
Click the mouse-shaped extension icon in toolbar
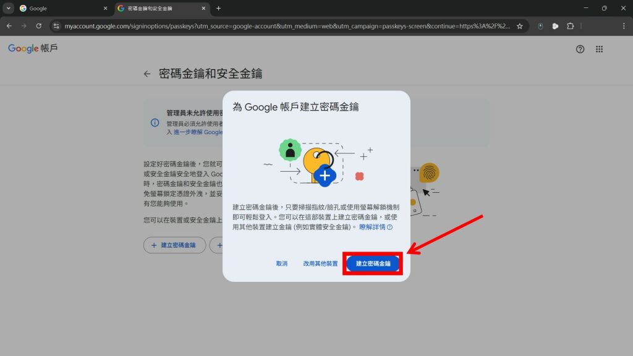point(541,26)
